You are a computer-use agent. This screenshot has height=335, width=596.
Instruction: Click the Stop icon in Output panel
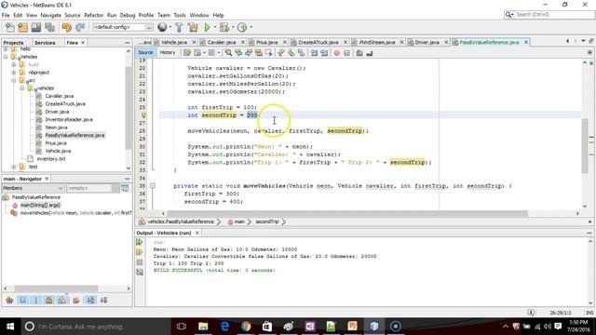[x=140, y=262]
